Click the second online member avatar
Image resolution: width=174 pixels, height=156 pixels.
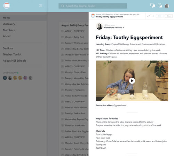pyautogui.click(x=10, y=78)
